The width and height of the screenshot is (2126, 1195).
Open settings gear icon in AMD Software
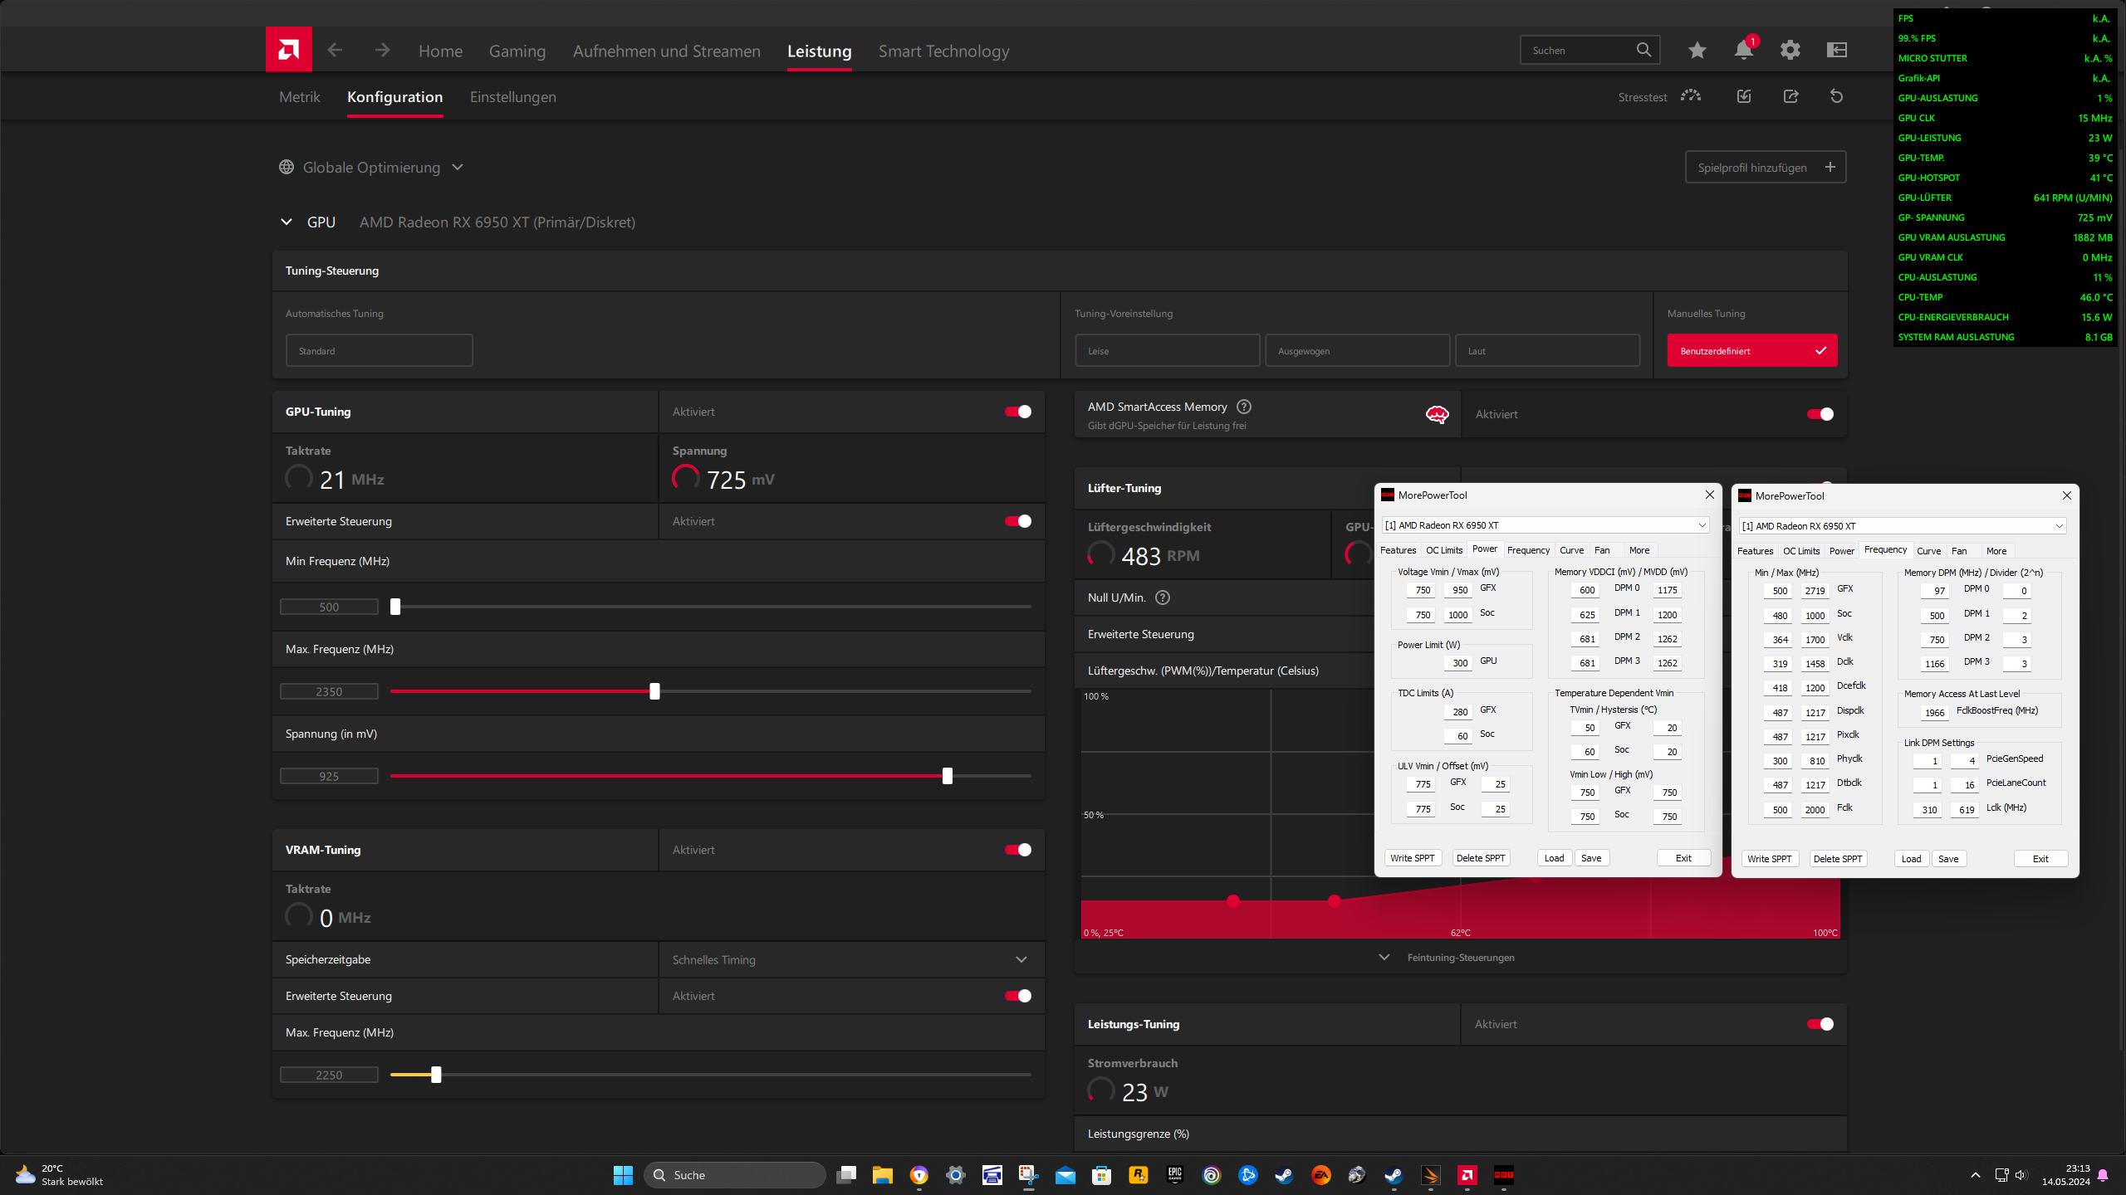pos(1790,51)
